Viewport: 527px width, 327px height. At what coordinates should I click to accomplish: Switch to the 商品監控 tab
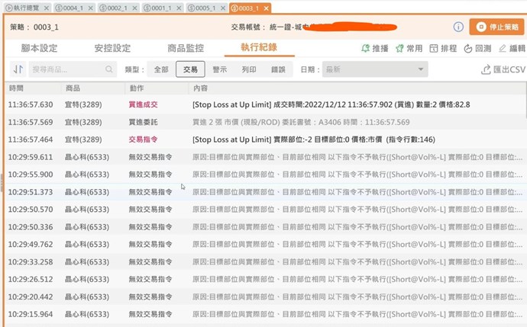point(186,48)
